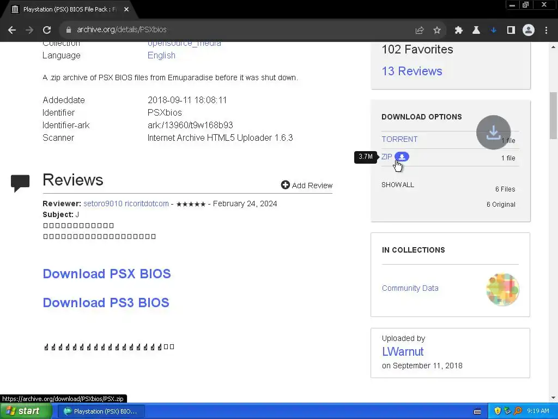The image size is (558, 419).
Task: Click the padlock site info icon
Action: point(69,30)
